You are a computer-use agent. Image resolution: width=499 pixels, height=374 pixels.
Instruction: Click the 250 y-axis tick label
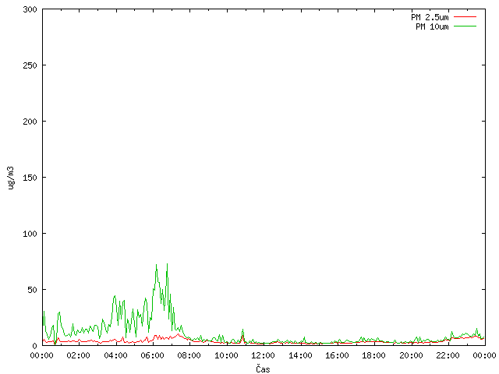coord(30,65)
